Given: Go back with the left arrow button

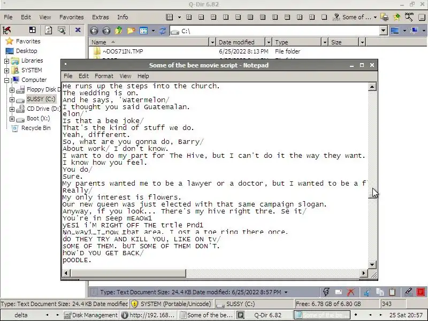Looking at the screenshot, I should (94, 30).
